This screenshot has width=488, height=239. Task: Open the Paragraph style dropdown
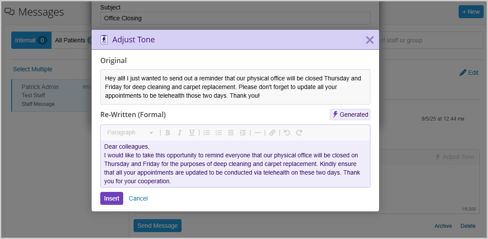(130, 133)
